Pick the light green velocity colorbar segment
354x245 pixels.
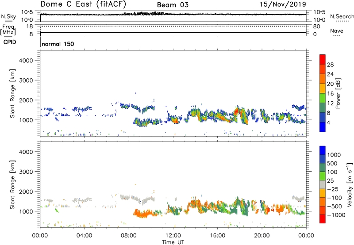(323, 176)
